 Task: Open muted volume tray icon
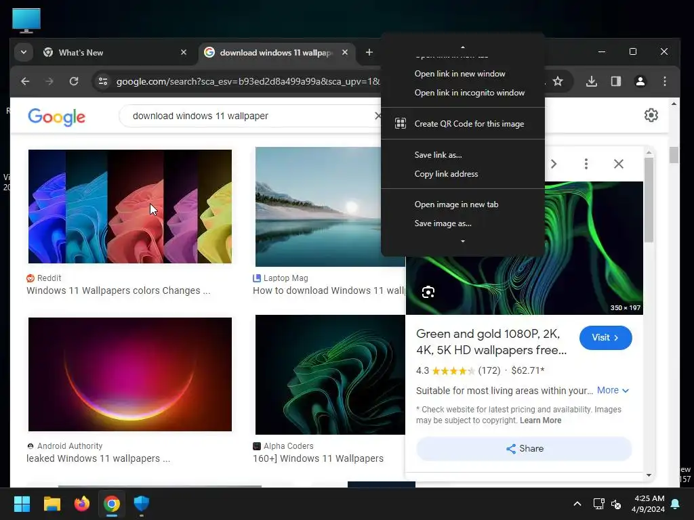(616, 504)
